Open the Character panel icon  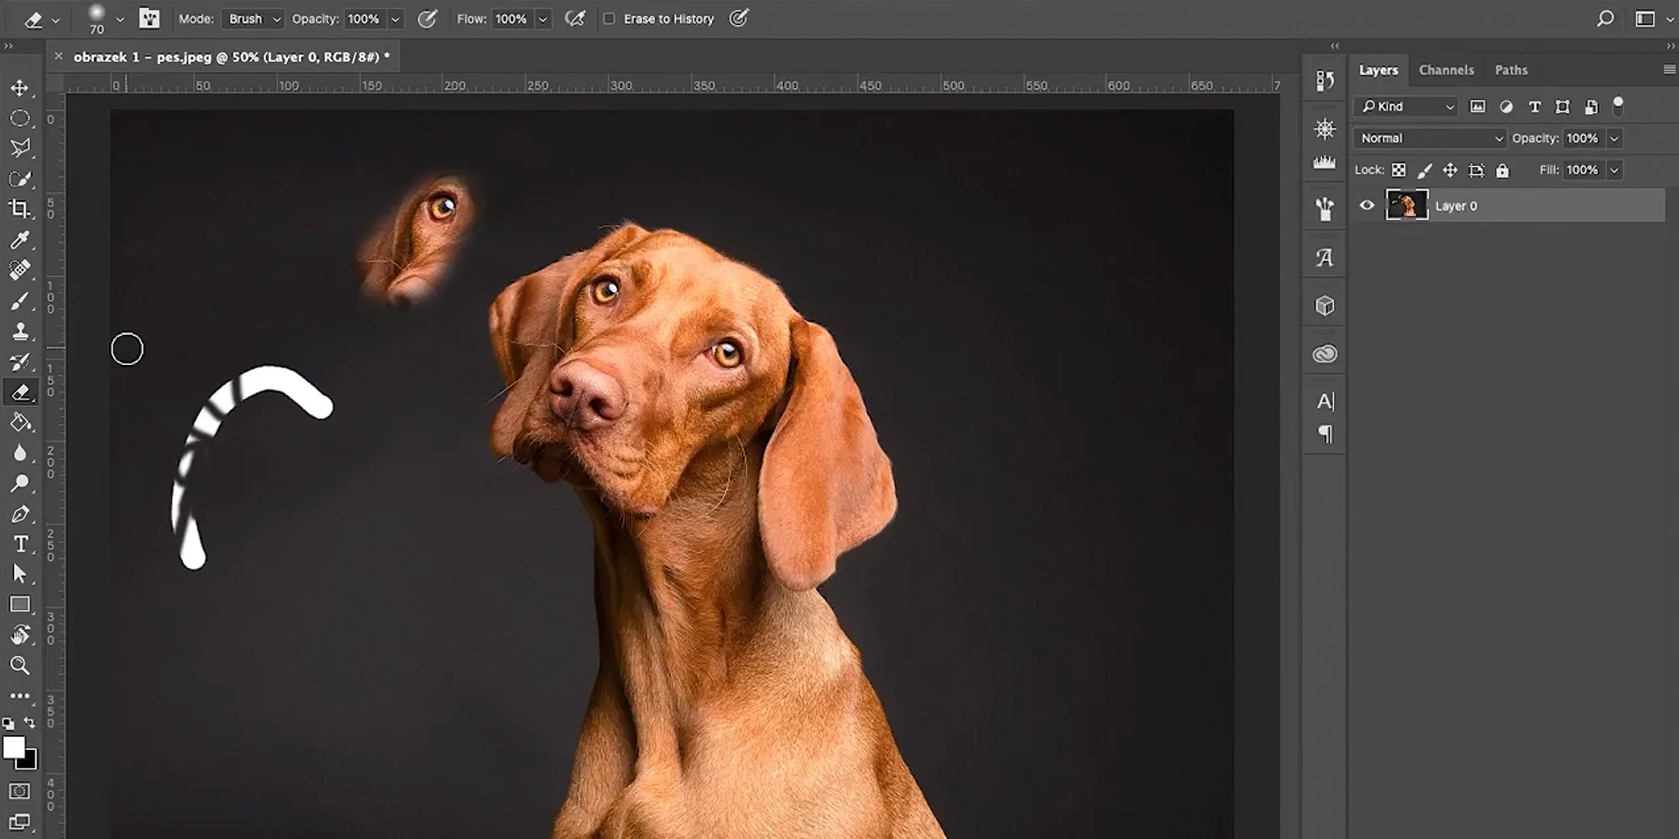(1325, 401)
